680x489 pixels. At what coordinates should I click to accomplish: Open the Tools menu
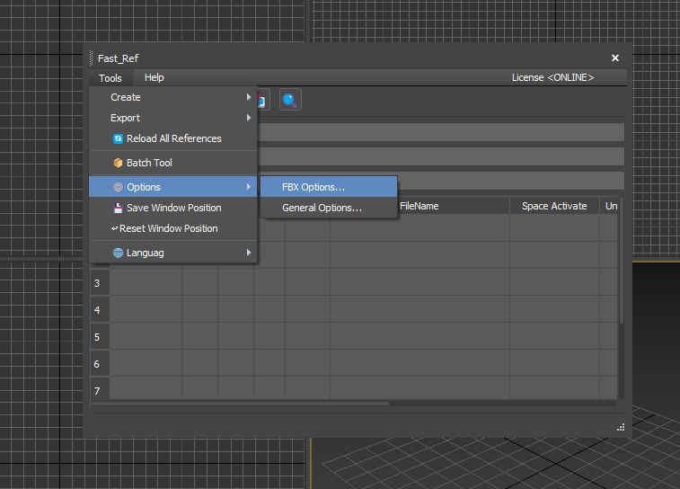click(110, 78)
